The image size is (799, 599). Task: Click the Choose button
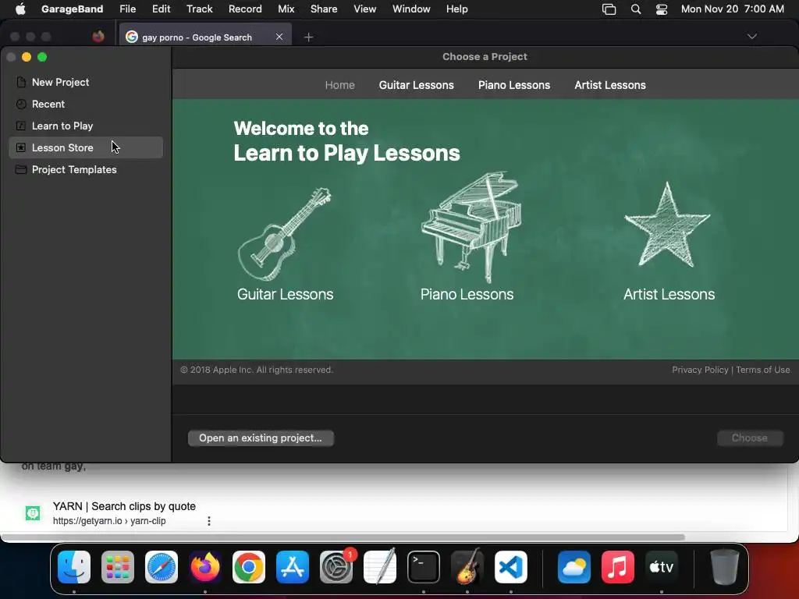pyautogui.click(x=750, y=438)
